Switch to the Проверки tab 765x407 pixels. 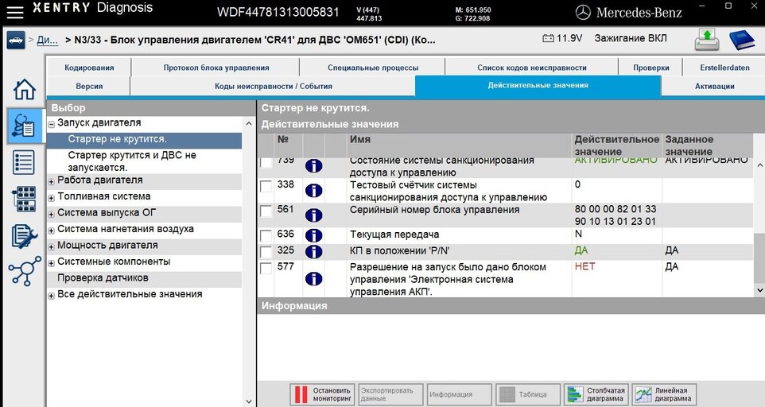click(650, 68)
